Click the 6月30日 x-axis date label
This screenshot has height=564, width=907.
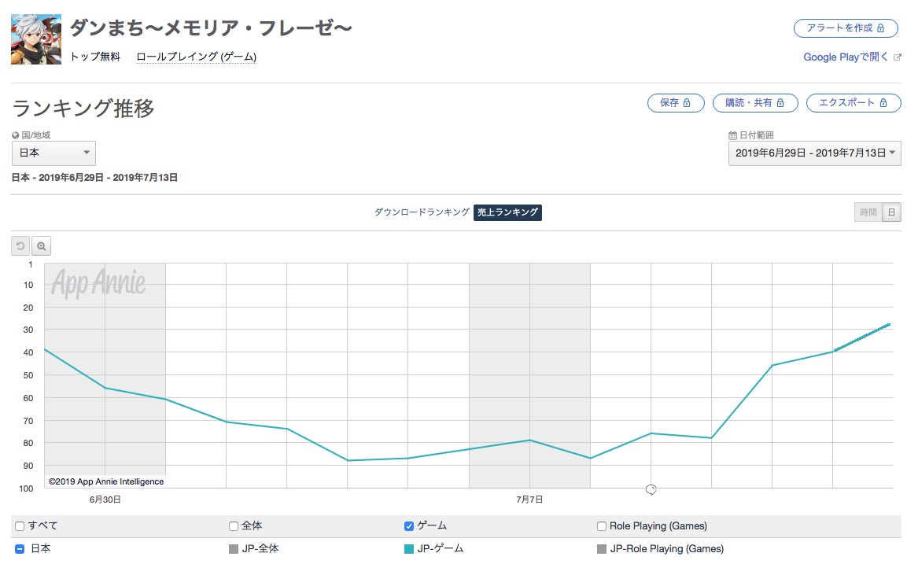pos(105,499)
